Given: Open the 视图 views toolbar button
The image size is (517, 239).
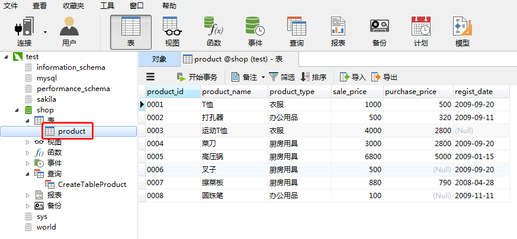Looking at the screenshot, I should coord(172,32).
